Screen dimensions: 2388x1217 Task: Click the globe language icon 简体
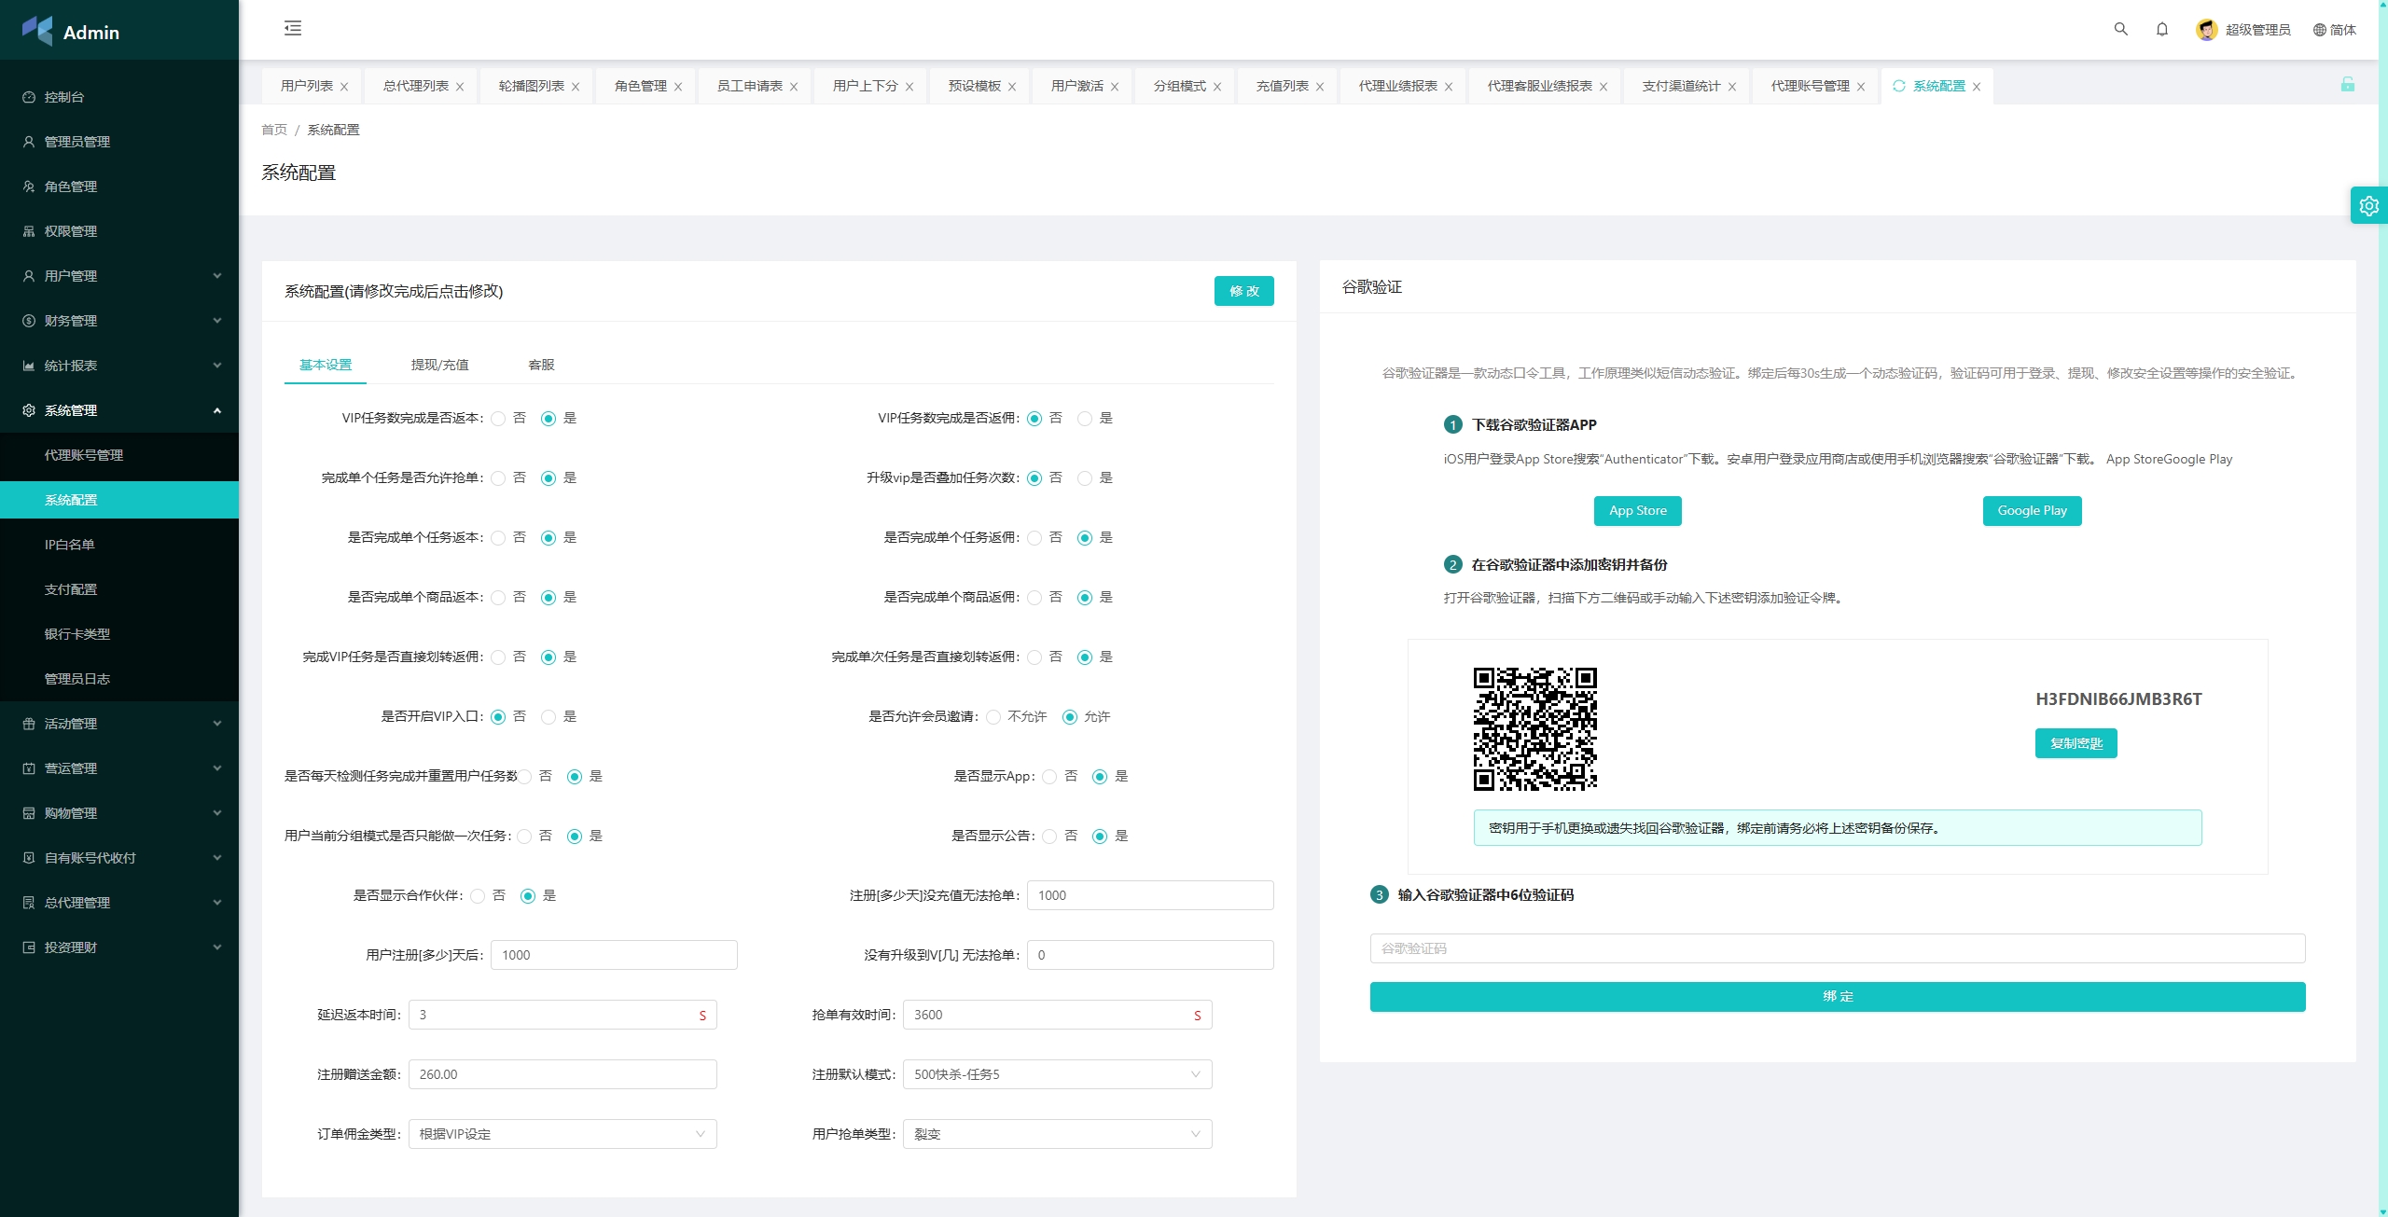click(x=2319, y=30)
